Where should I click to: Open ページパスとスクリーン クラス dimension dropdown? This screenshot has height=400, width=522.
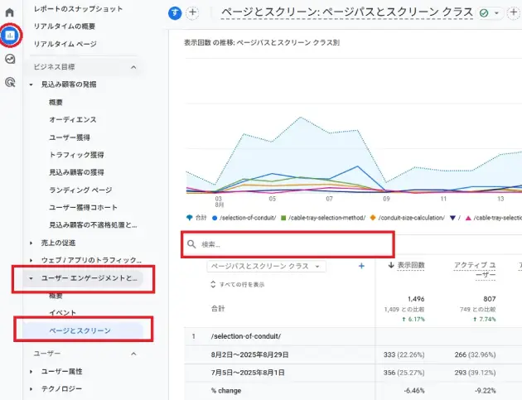[x=265, y=266]
